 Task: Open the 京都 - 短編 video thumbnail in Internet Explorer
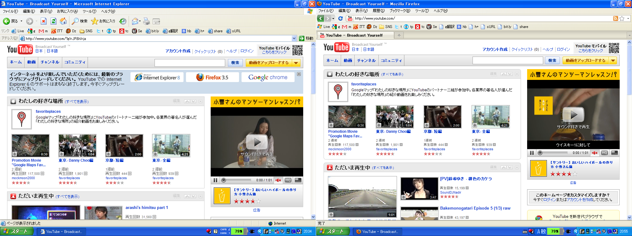(124, 146)
